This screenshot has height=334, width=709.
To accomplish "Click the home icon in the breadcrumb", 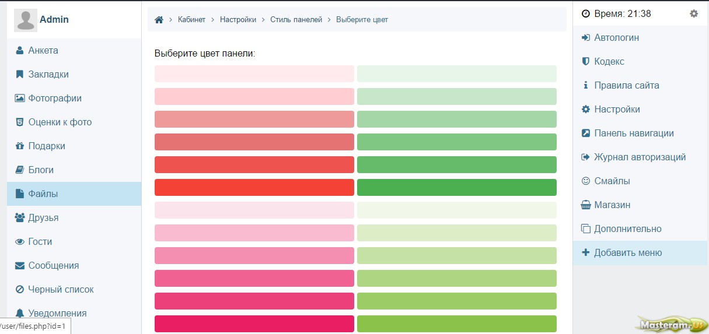I will (159, 20).
